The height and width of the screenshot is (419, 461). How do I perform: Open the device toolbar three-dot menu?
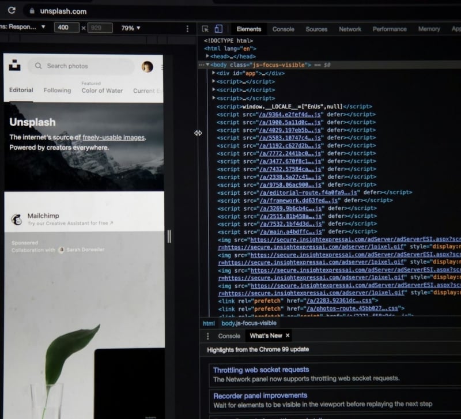[187, 28]
